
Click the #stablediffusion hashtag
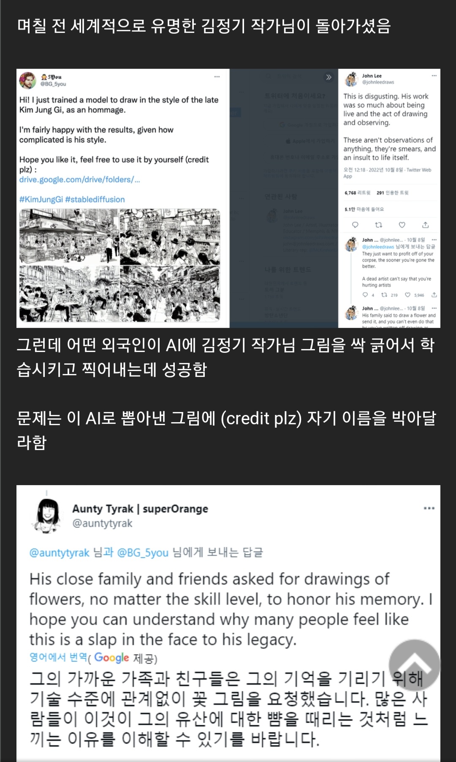[x=95, y=199]
